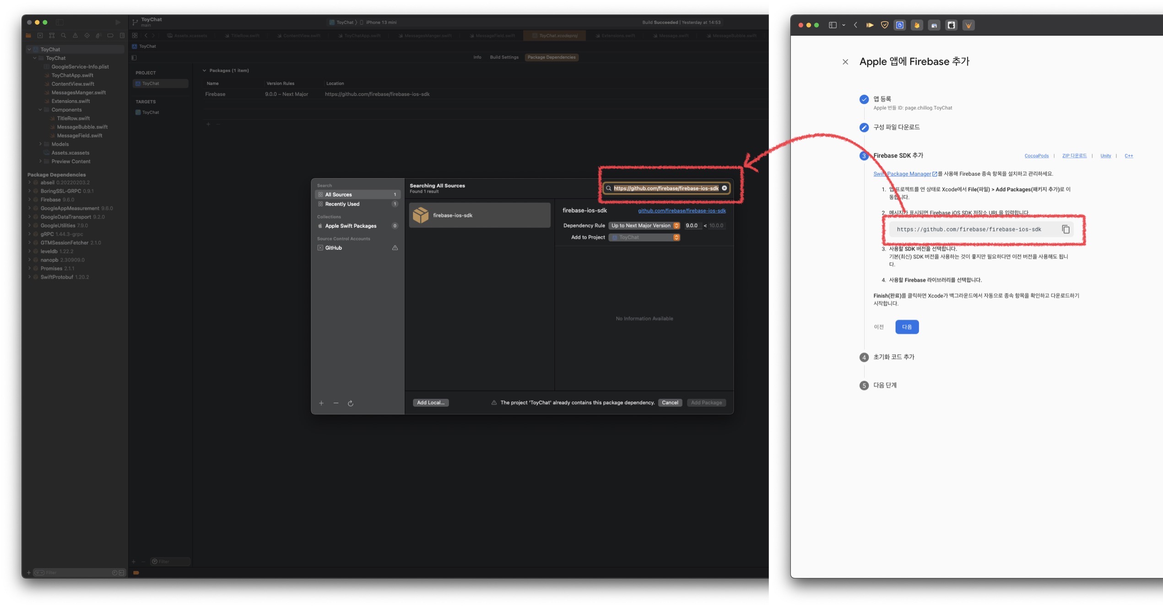Screen dimensions: 1163x607
Task: Select GitHub source control account
Action: [334, 248]
